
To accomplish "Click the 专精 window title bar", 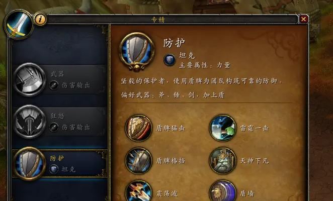I will pos(172,20).
